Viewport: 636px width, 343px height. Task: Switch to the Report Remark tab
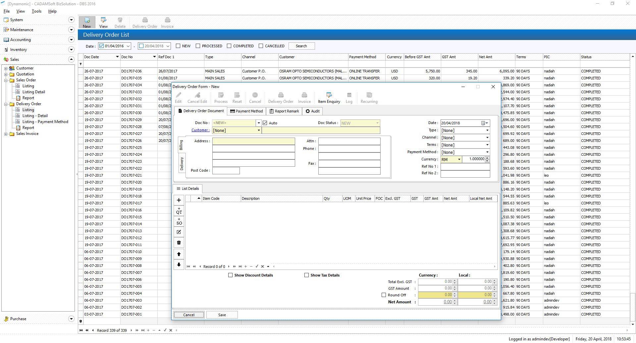(284, 111)
